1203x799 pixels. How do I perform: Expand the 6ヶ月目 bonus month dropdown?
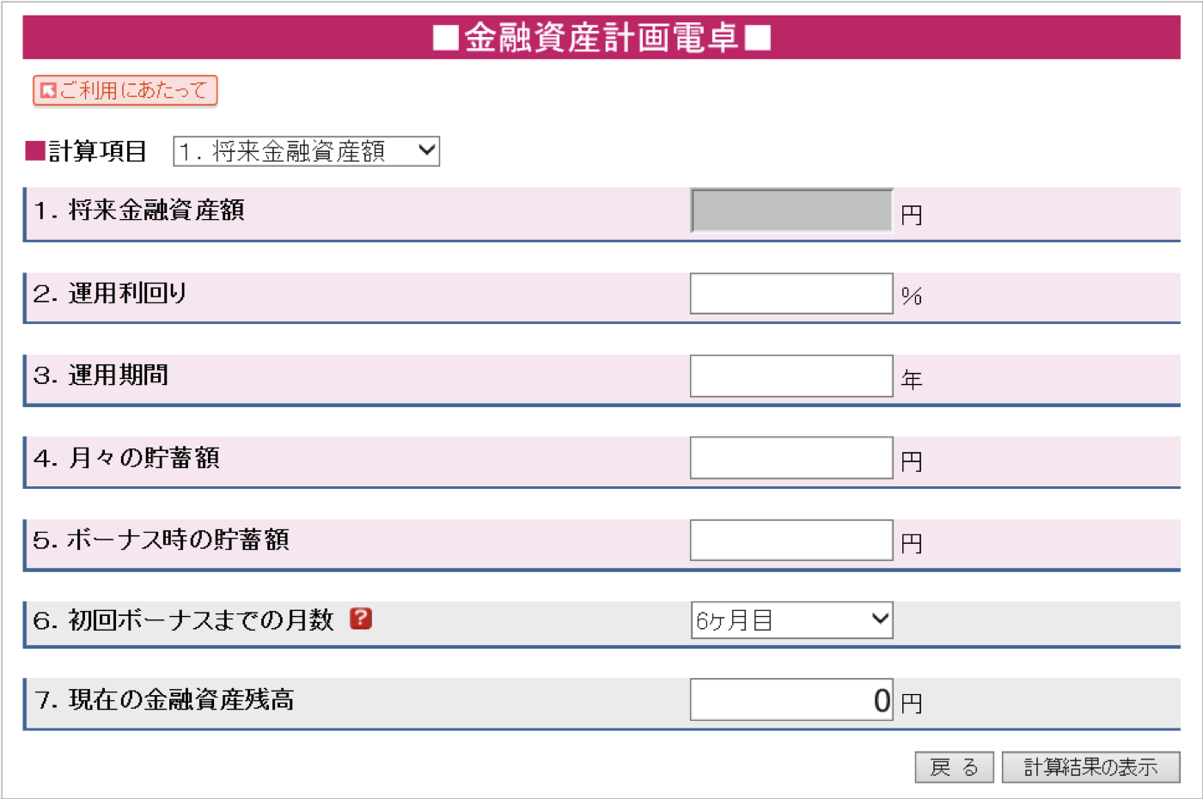click(791, 620)
